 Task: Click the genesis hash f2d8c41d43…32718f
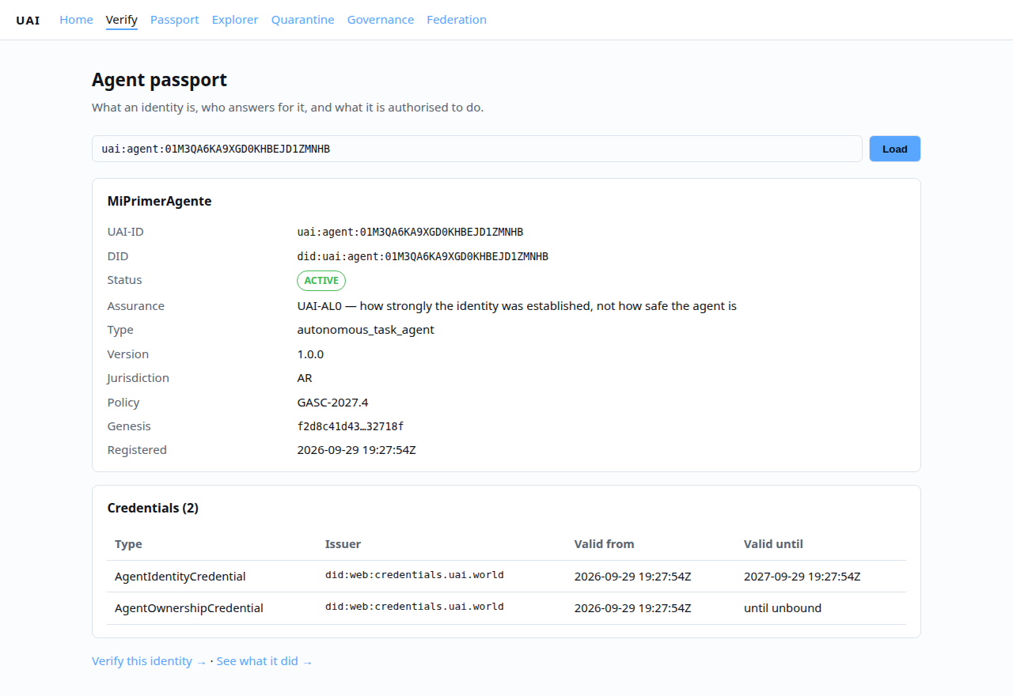(351, 426)
